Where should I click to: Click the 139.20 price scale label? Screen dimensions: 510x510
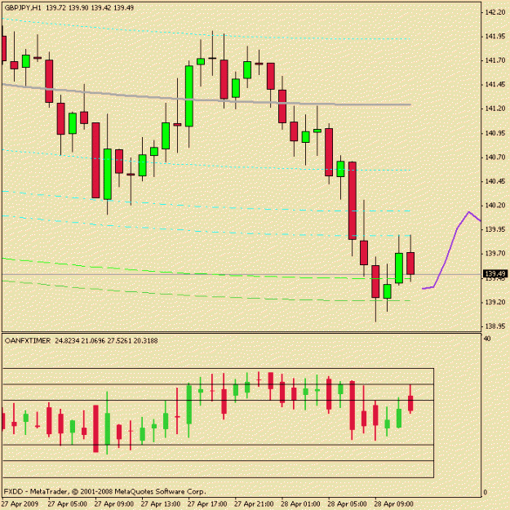pos(495,302)
